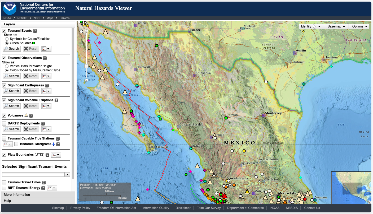Enable Tsunami Capable Tide Stations layer
Screen dimensions: 373x214
(4, 138)
